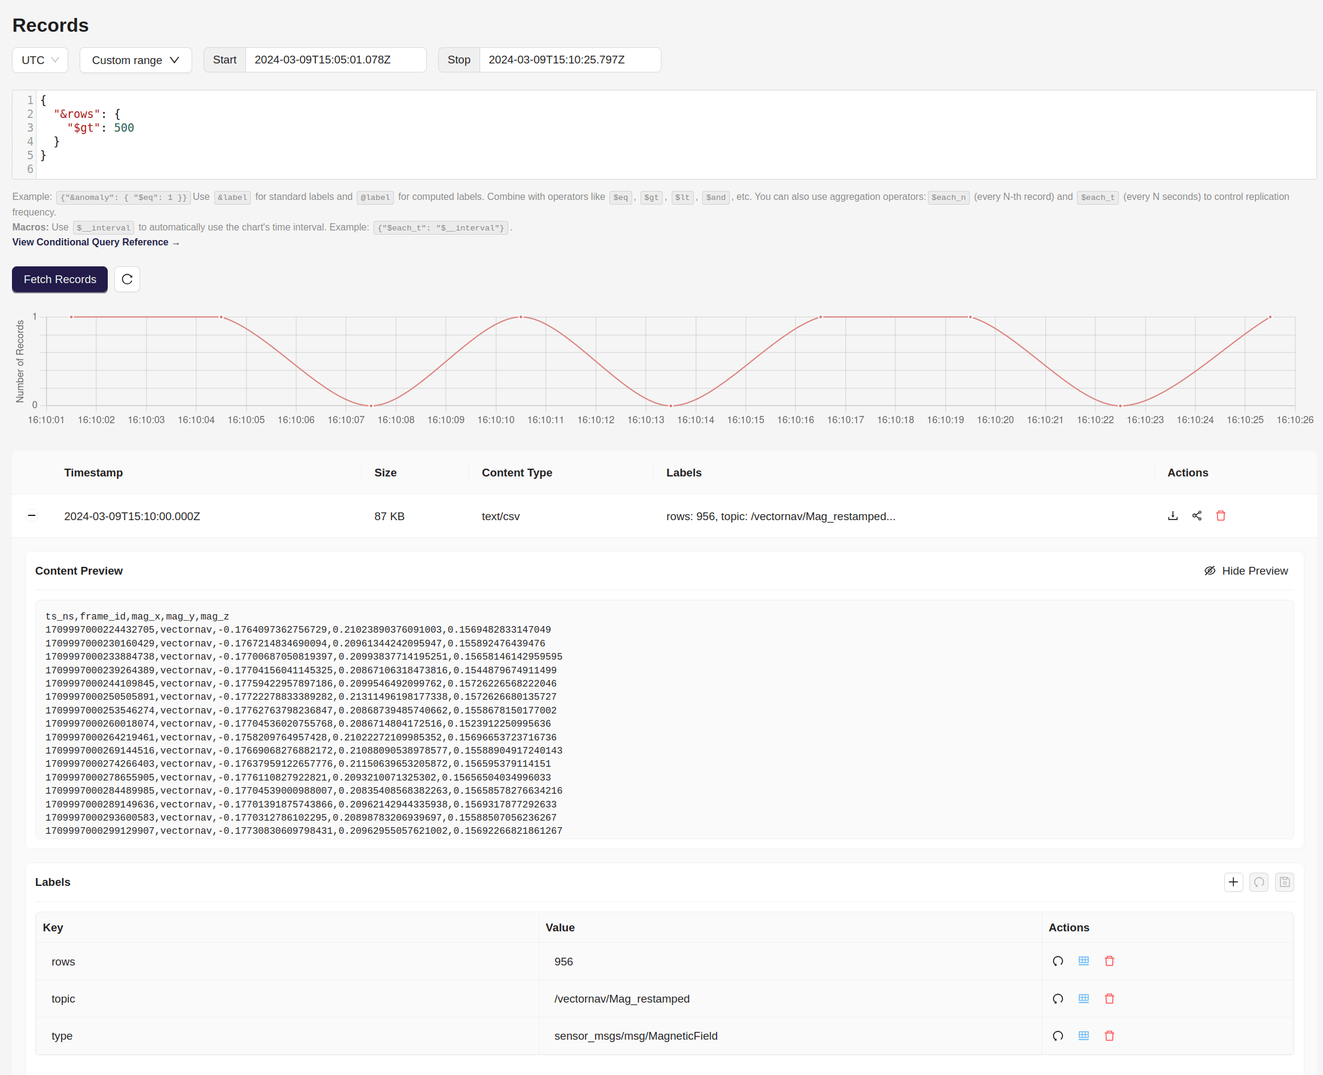Screen dimensions: 1323x1075
Task: Open the UTC timezone dropdown
Action: [x=40, y=60]
